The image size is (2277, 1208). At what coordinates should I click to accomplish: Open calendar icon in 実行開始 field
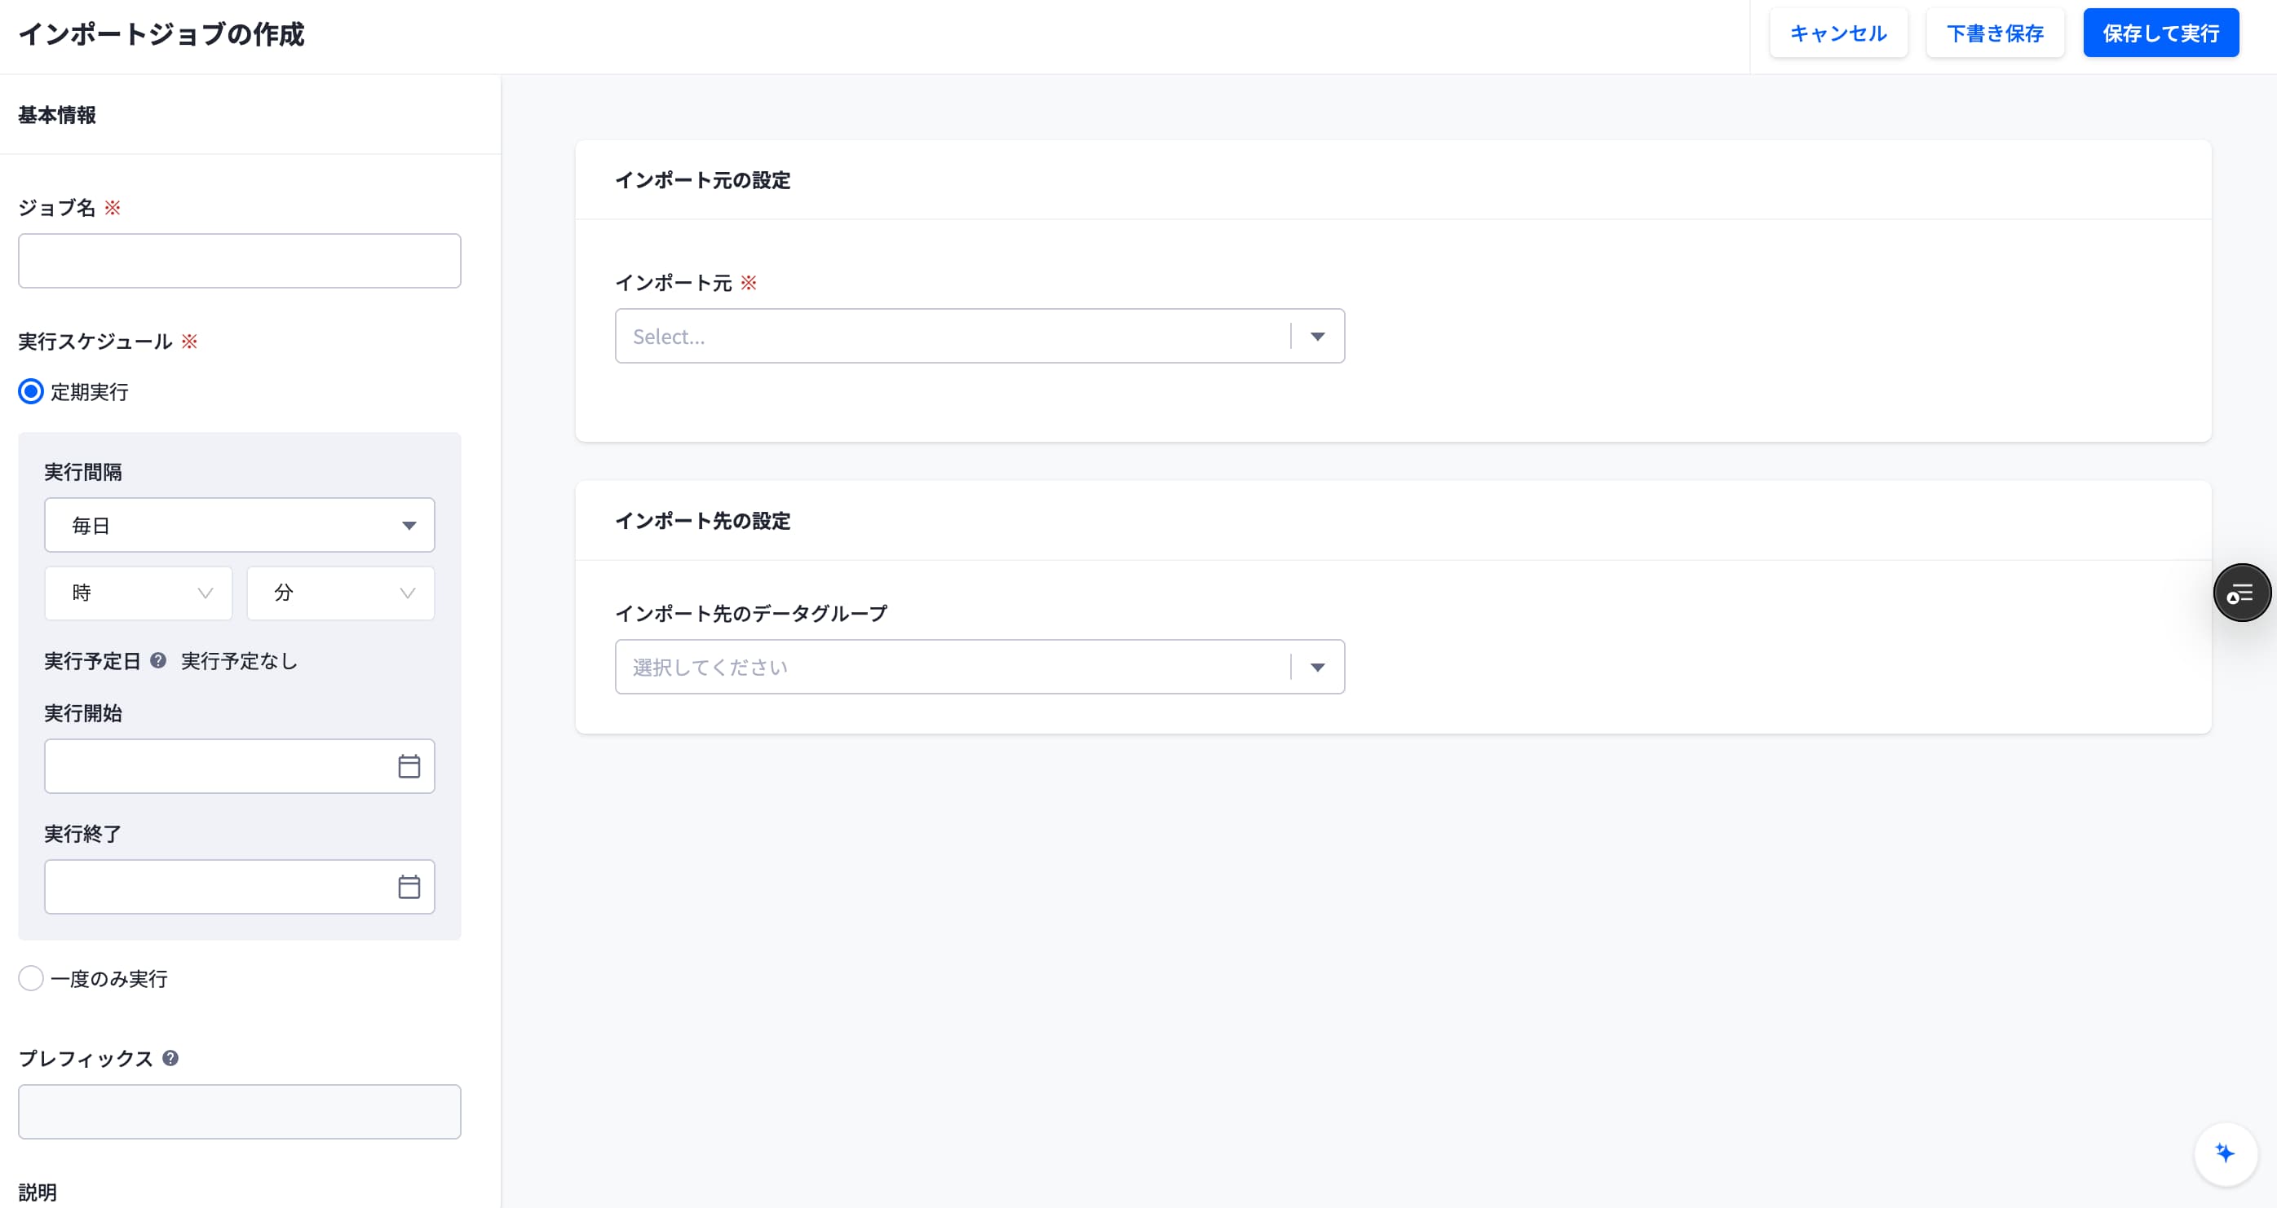[409, 766]
